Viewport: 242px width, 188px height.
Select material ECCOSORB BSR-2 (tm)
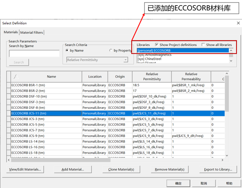(x=46, y=91)
